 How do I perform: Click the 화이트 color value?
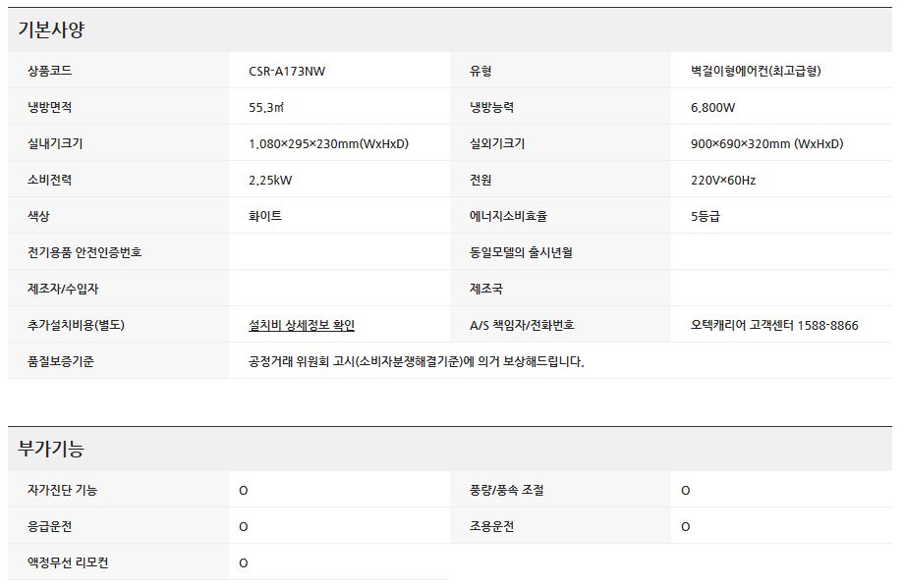[265, 216]
